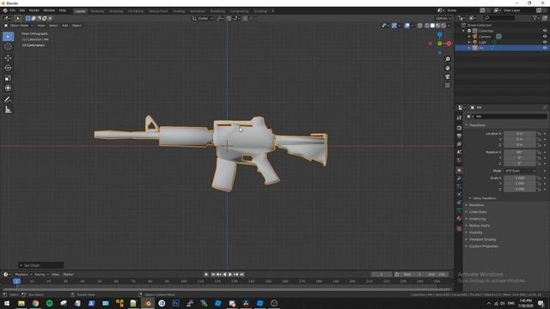Open the Tool properties tab
The height and width of the screenshot is (309, 550).
tap(459, 118)
